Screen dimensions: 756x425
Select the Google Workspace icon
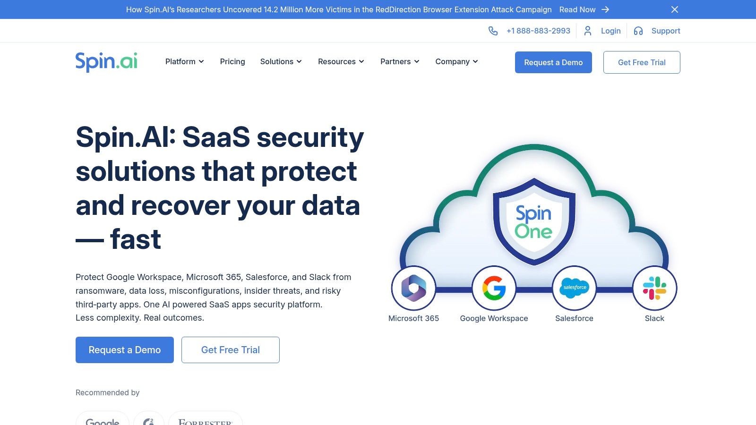click(494, 288)
